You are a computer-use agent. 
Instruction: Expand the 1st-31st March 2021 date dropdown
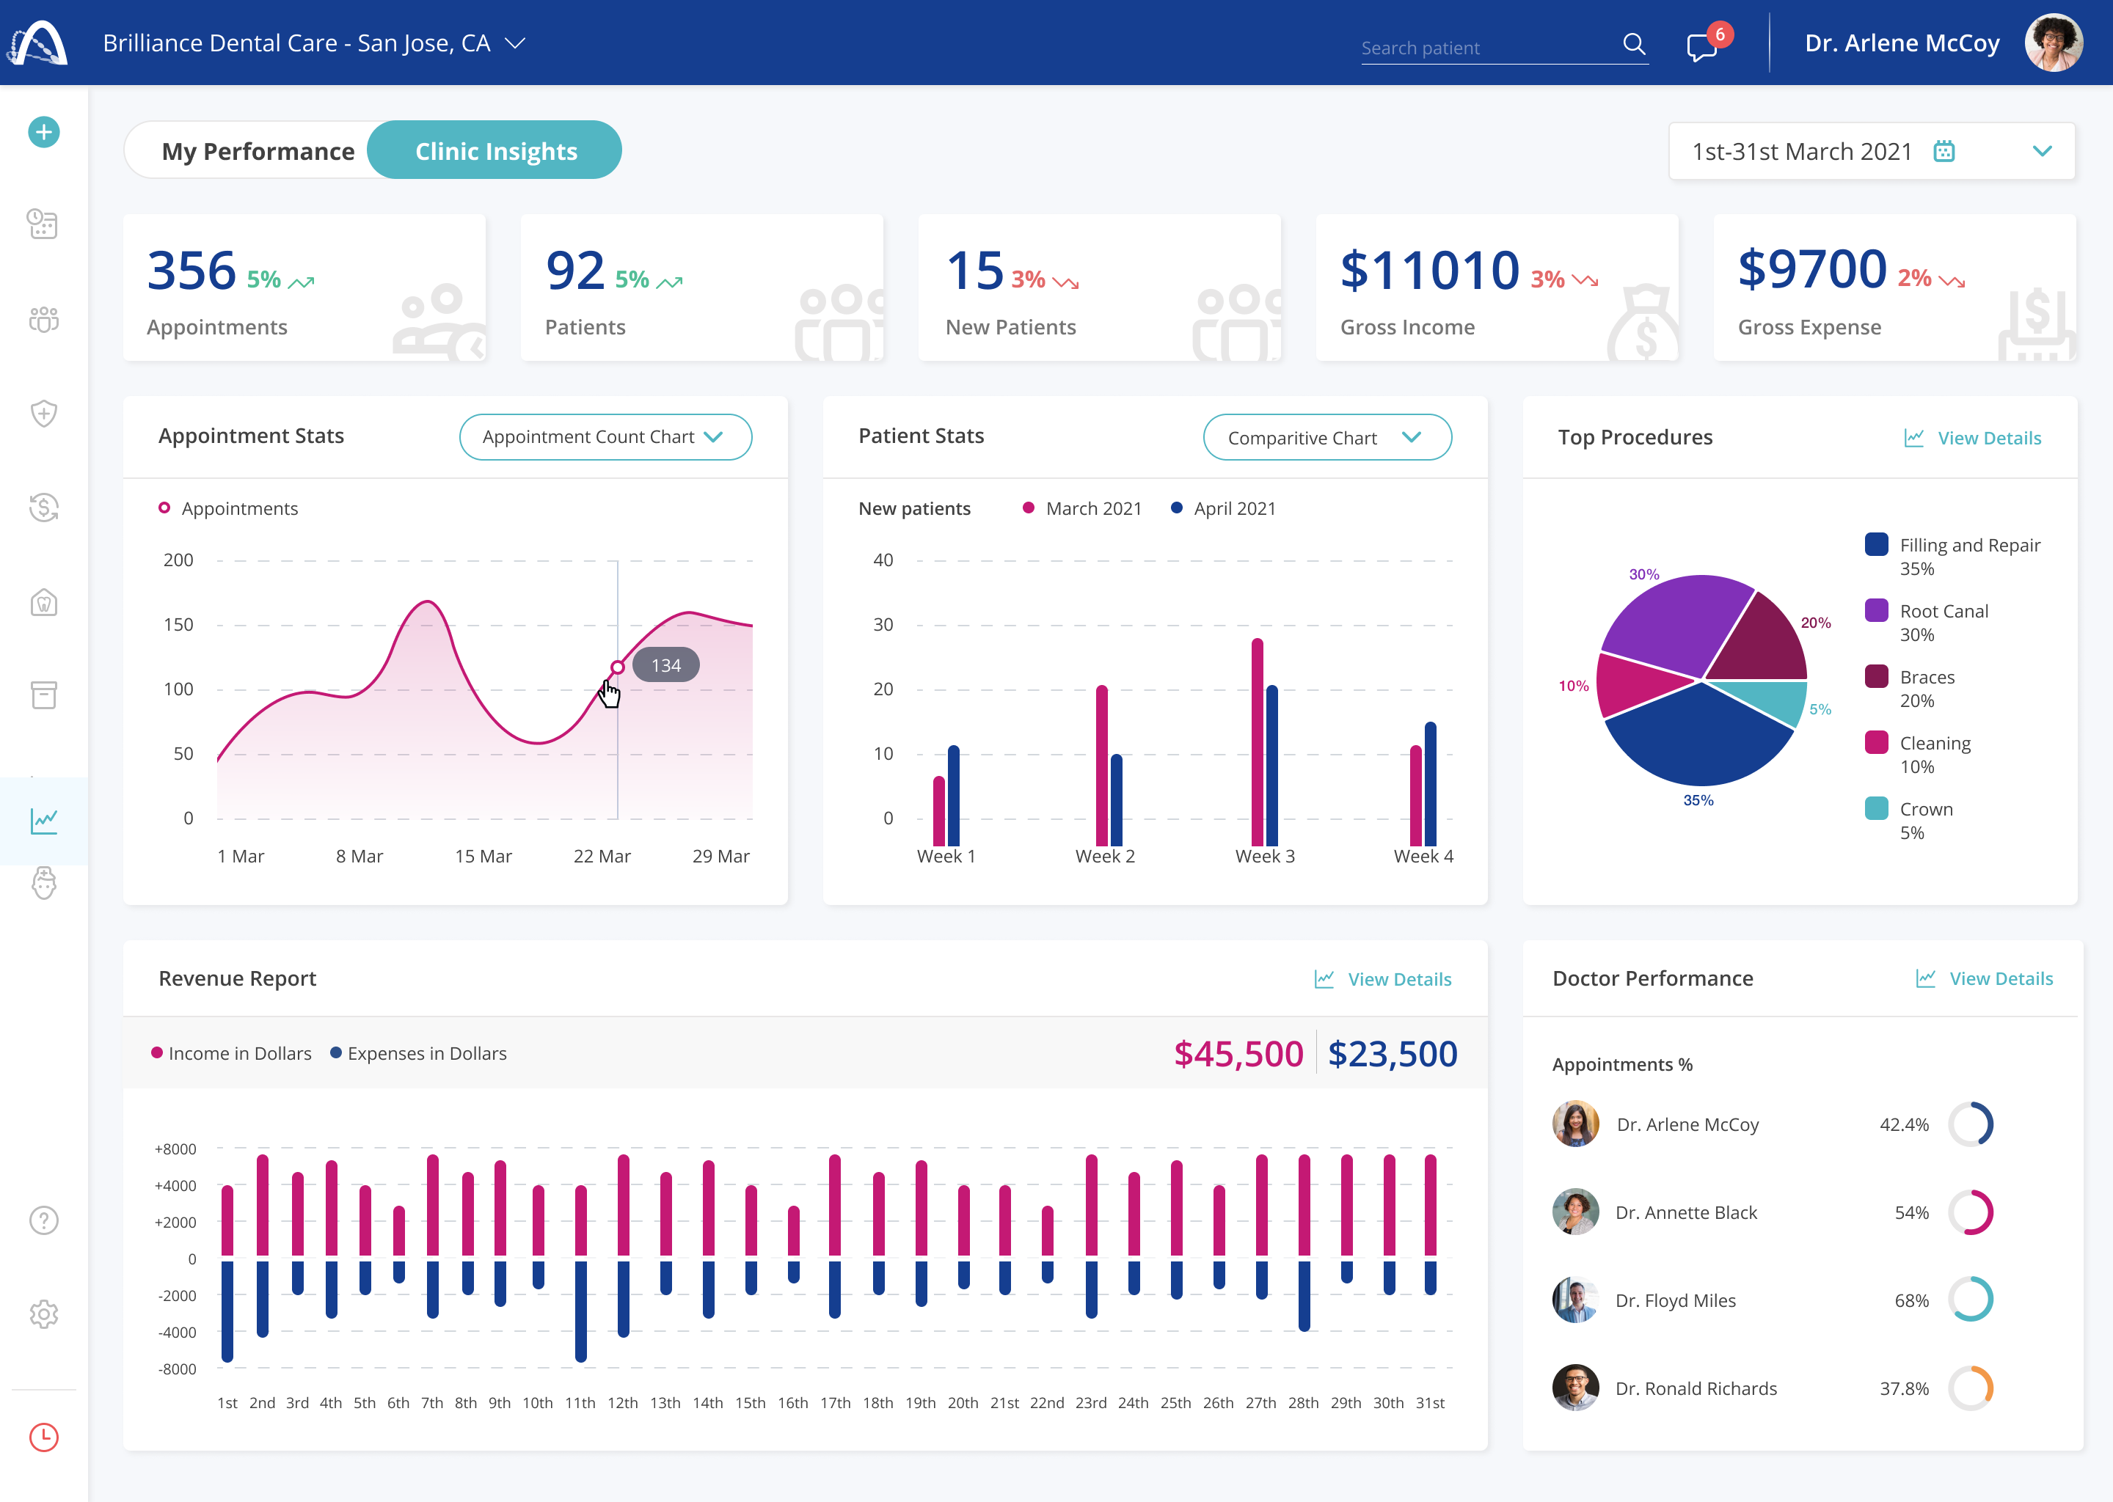tap(1872, 151)
